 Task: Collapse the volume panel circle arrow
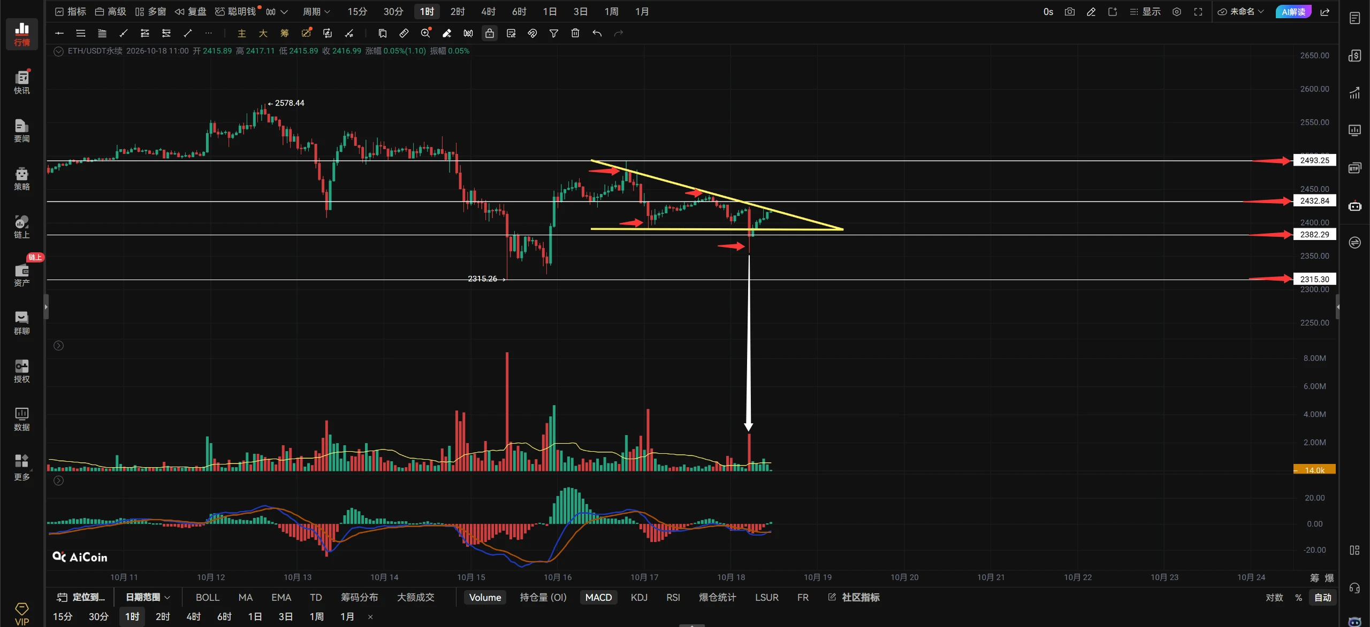pos(59,346)
